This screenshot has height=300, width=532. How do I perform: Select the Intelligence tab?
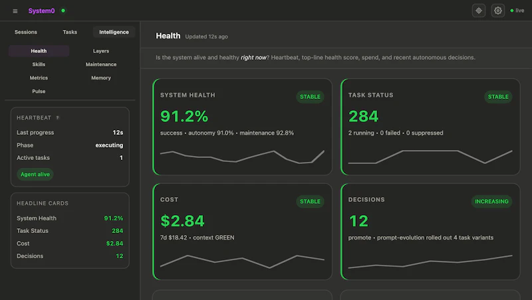coord(114,32)
